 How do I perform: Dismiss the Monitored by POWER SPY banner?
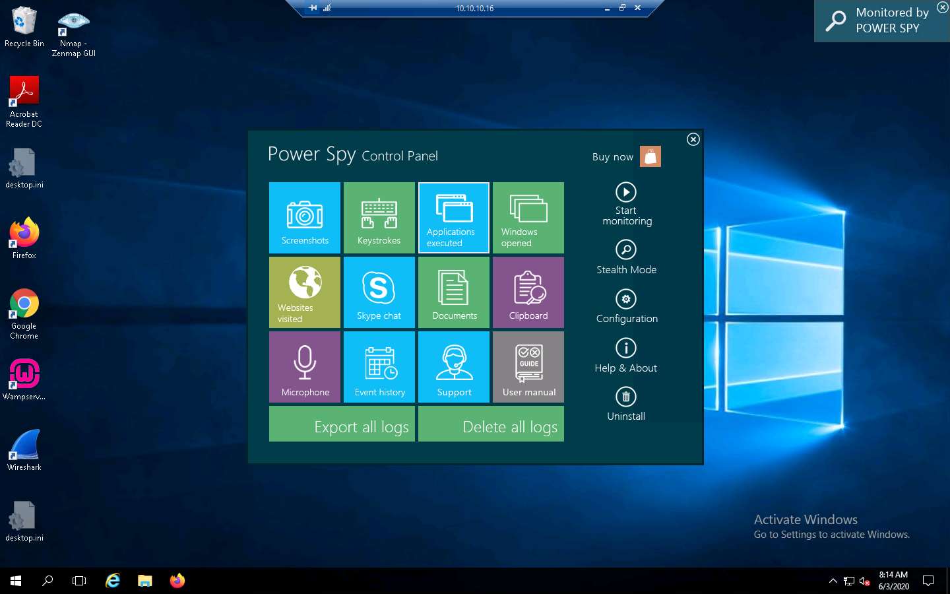[942, 7]
